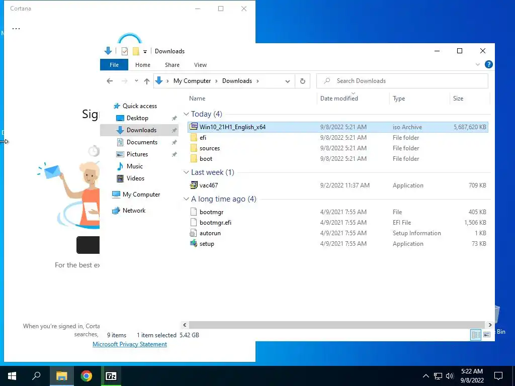The height and width of the screenshot is (386, 515).
Task: Switch to Details view layout
Action: (476, 334)
